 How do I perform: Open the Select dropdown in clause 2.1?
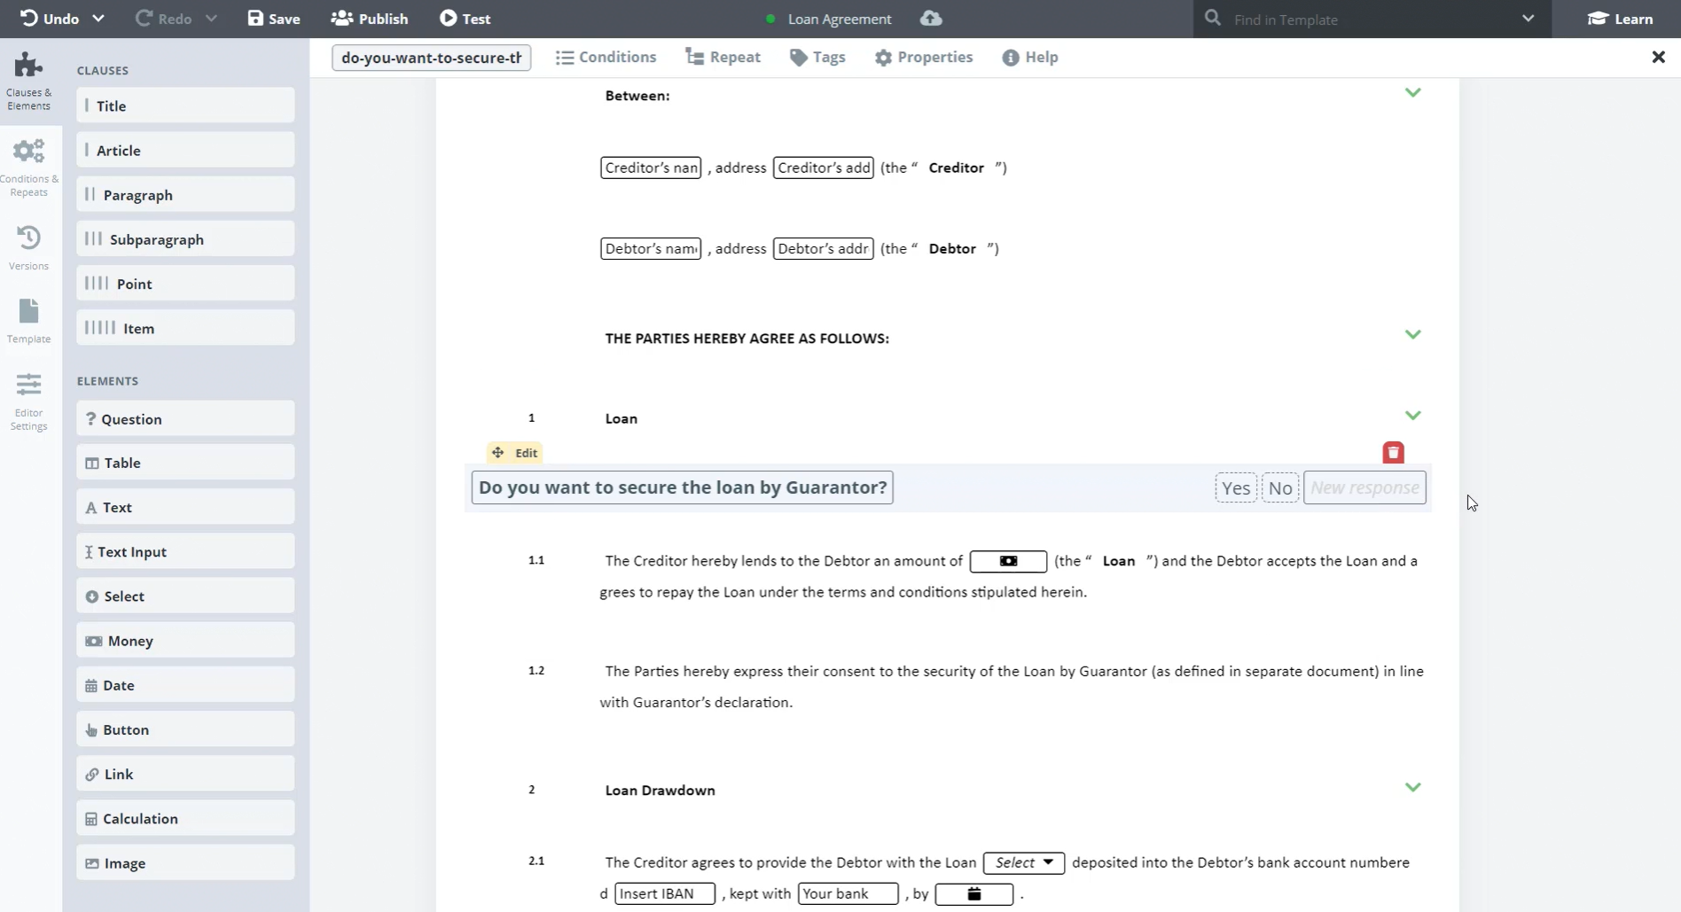(x=1024, y=862)
